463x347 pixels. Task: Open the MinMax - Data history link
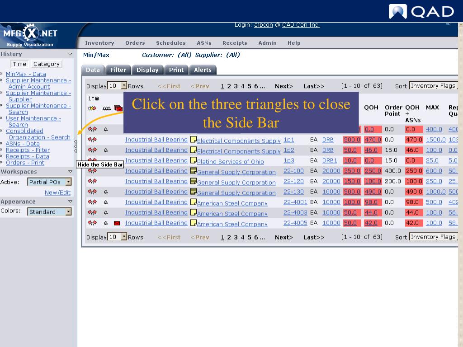click(x=26, y=74)
